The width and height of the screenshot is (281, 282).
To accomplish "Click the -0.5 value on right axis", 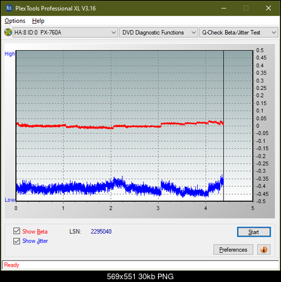I will tap(261, 201).
